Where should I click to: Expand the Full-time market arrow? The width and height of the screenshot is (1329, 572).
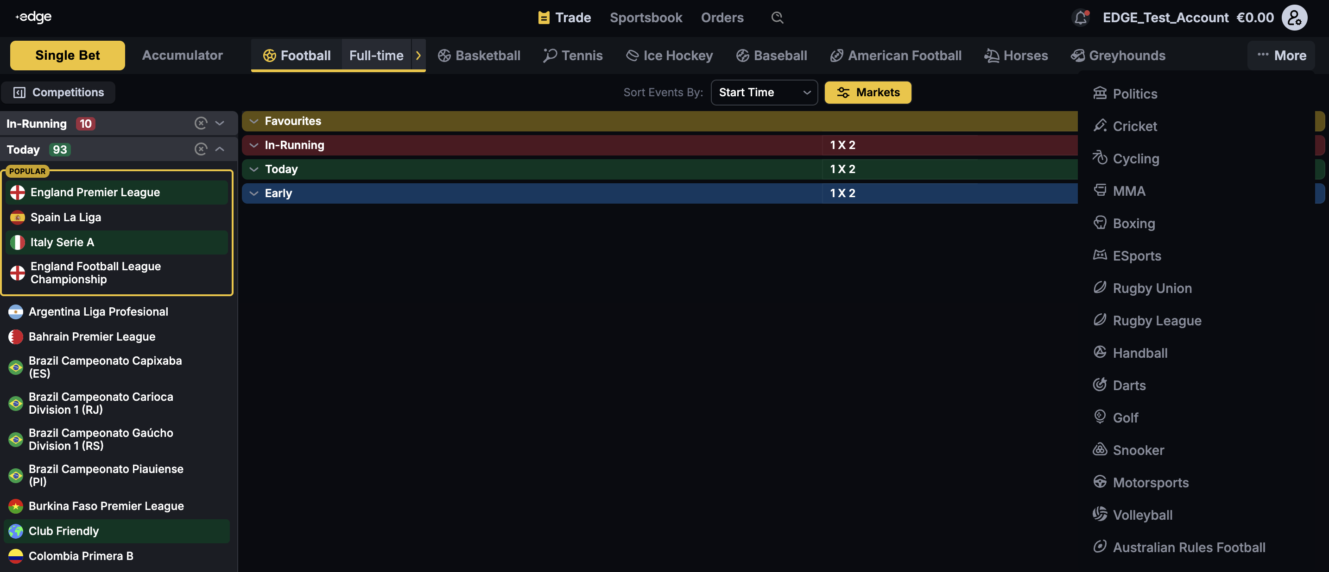pos(418,55)
